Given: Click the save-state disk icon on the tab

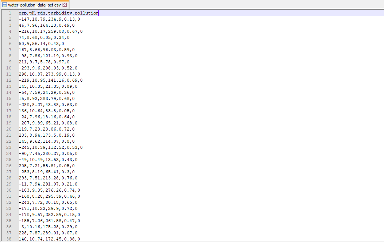Looking at the screenshot, I should pos(5,5).
